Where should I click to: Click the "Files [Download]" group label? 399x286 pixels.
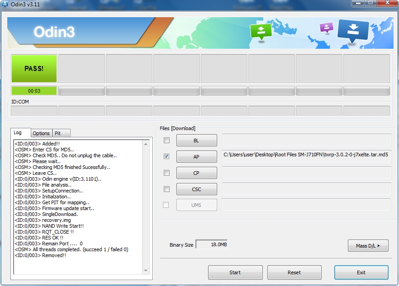pos(177,128)
